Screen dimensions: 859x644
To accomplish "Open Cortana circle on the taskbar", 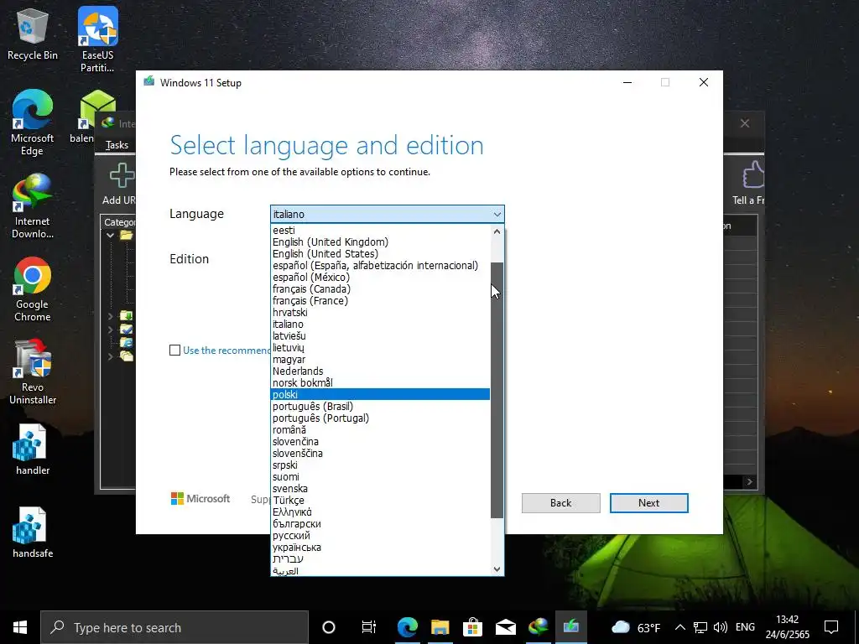I will 328,627.
